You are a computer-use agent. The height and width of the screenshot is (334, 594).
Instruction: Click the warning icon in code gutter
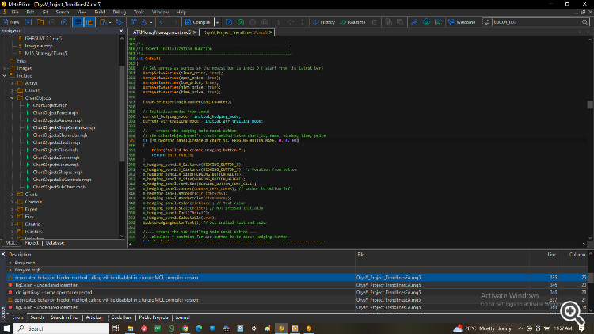pos(131,141)
